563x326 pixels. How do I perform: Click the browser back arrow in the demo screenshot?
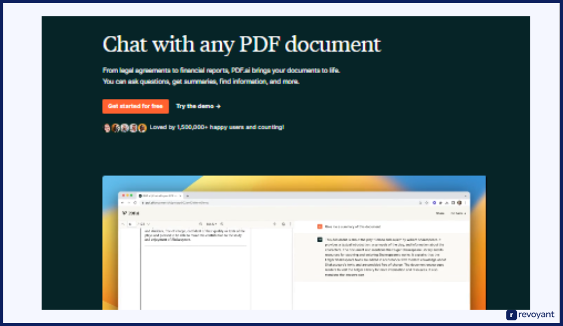coord(122,203)
